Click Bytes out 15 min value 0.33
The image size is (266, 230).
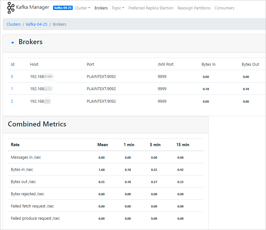(180, 182)
